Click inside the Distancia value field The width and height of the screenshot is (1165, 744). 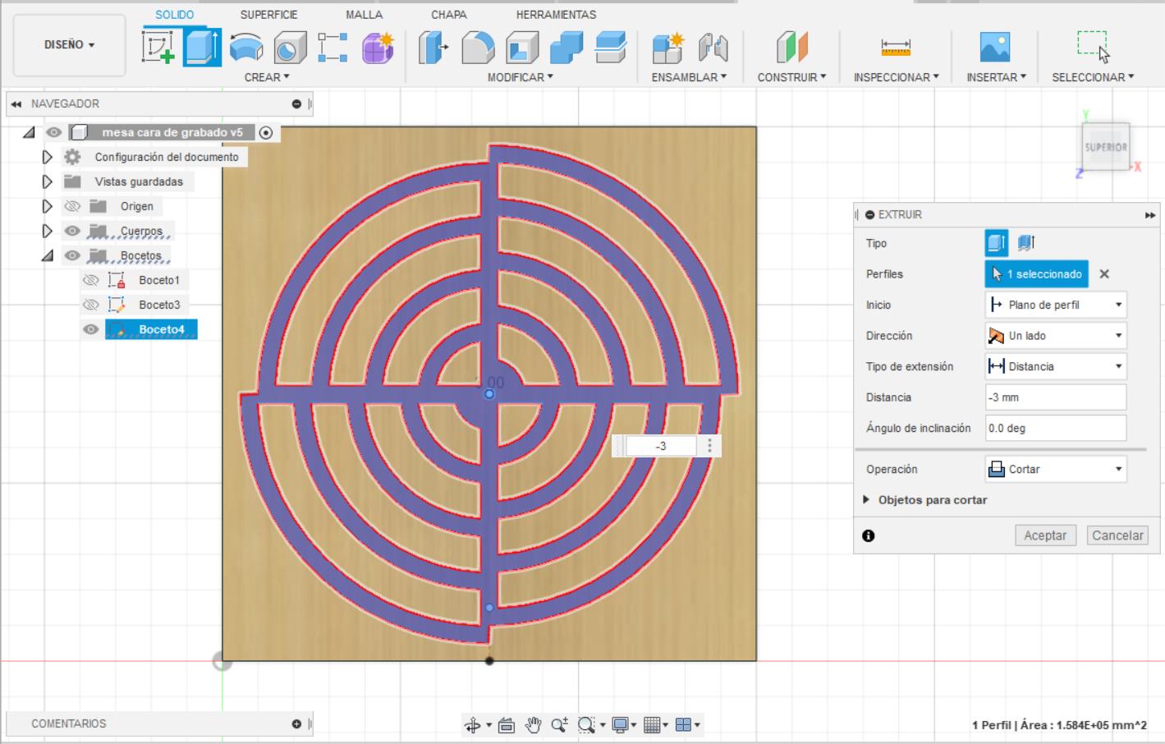point(1055,397)
